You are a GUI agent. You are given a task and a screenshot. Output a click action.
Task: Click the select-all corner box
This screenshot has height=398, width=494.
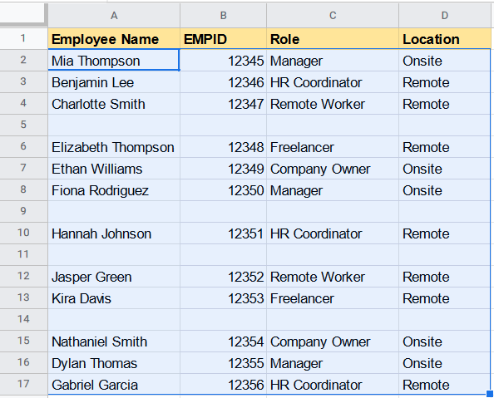22,13
